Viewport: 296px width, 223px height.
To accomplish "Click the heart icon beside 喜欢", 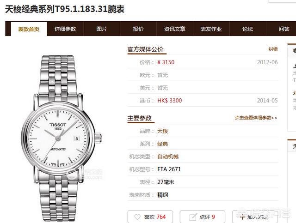I will [137, 217].
